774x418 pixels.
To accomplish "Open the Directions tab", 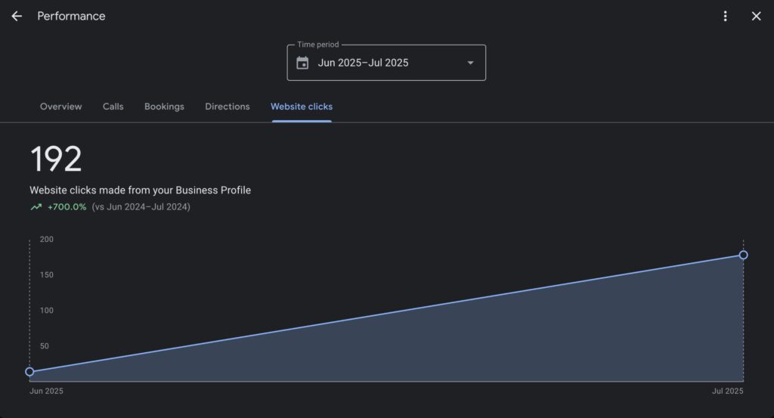I will [x=228, y=107].
